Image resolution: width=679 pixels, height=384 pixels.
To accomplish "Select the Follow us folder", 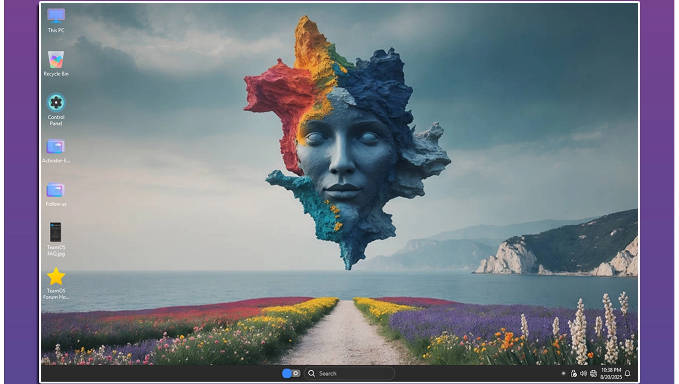I will [x=56, y=190].
